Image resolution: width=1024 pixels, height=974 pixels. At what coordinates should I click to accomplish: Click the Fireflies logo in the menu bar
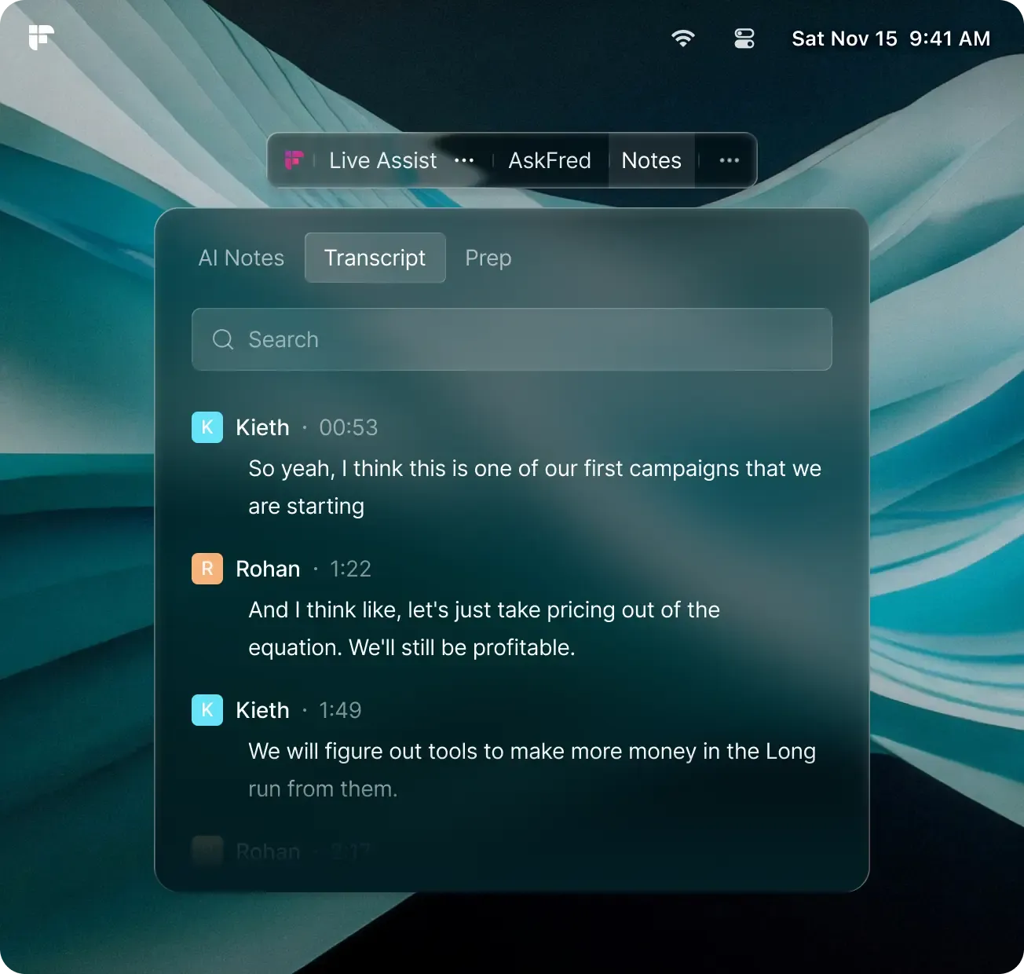(x=42, y=37)
